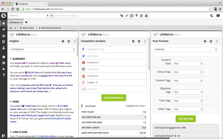Click Twitter cgbrownlee competitor field
Viewport: 223px width, 139px height.
[x=114, y=56]
